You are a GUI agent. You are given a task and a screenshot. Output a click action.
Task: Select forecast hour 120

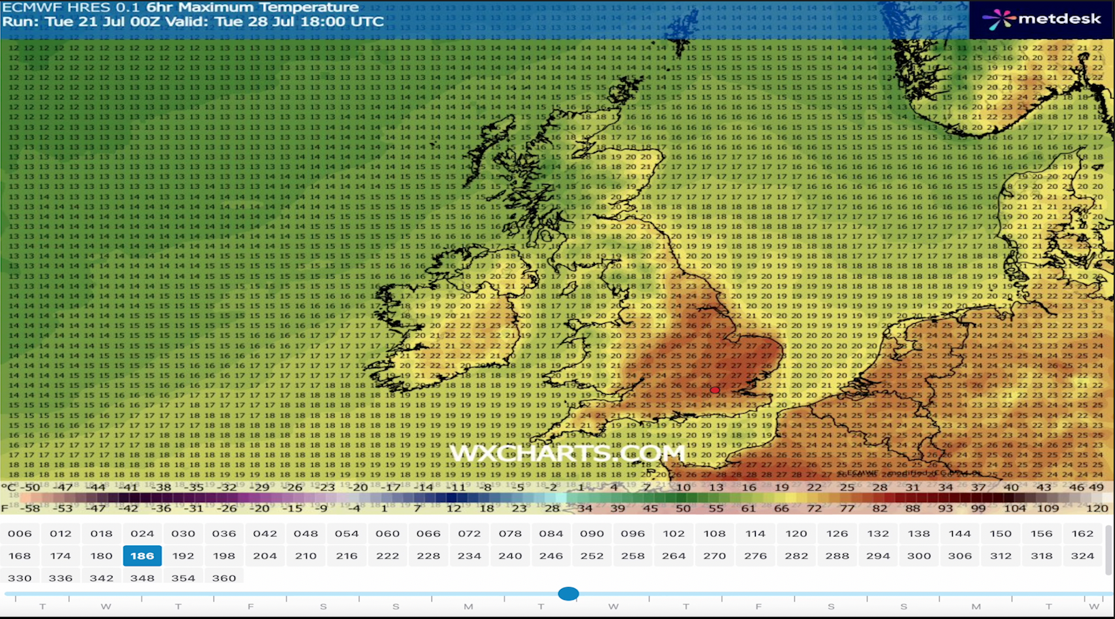797,534
